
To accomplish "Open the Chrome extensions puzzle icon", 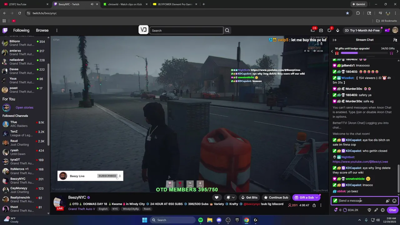I will [358, 13].
